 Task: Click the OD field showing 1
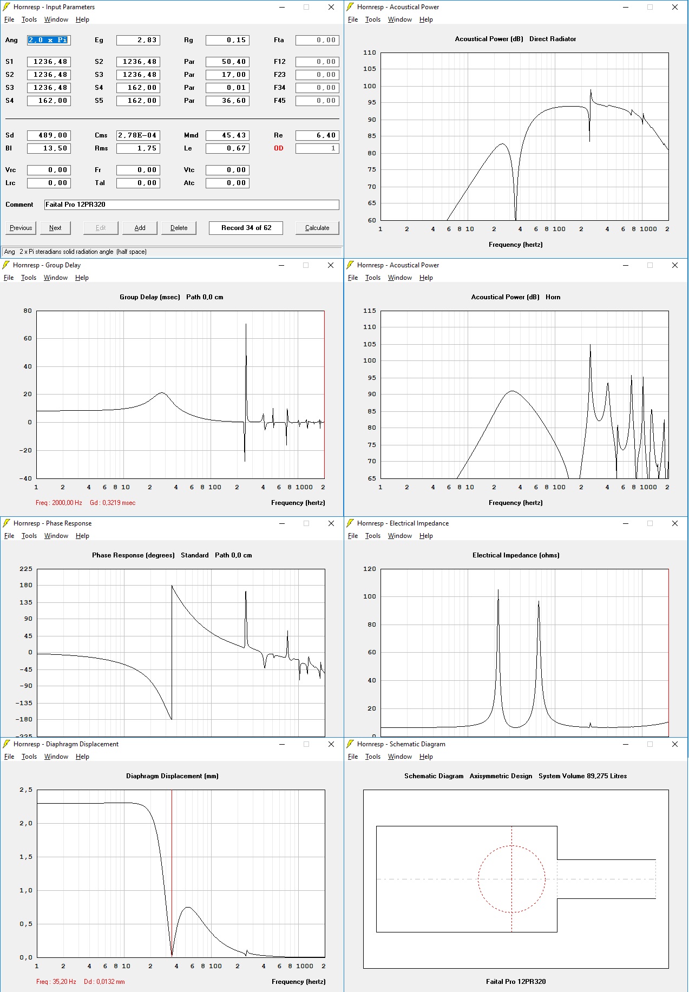[x=317, y=148]
